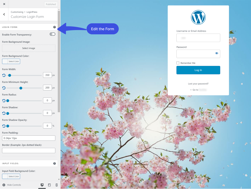The image size is (251, 189).
Task: Click the Border text field
Action: [29, 150]
